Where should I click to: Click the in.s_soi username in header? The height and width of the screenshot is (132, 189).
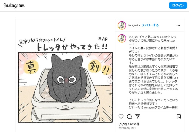[133, 25]
